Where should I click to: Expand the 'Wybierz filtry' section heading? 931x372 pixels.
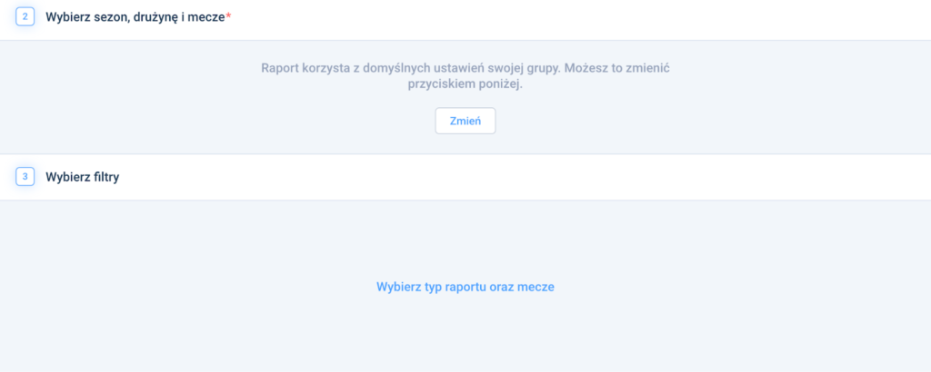point(82,177)
